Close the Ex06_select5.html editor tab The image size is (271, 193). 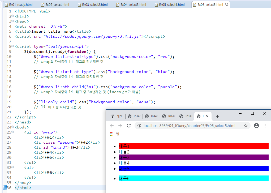[x=226, y=5]
